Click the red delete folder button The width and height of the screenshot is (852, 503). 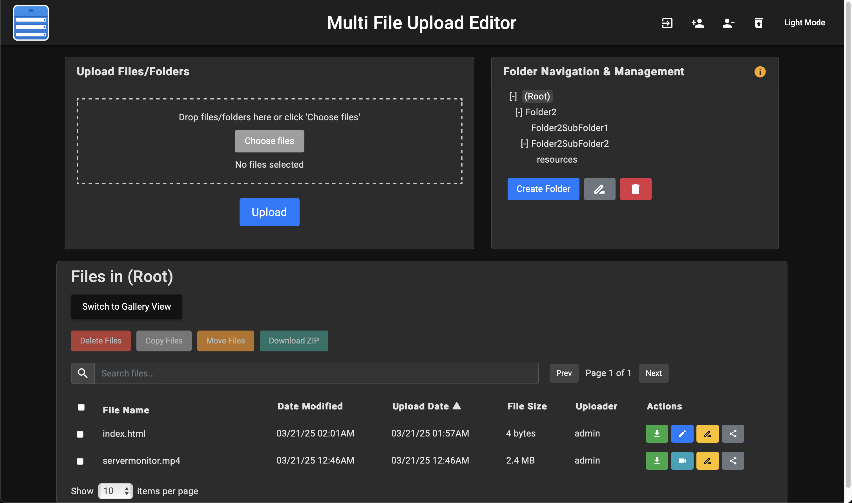[x=635, y=189]
